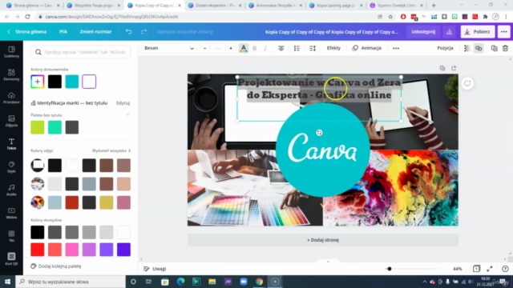513x288 pixels.
Task: Select the red default color swatch
Action: click(x=38, y=250)
